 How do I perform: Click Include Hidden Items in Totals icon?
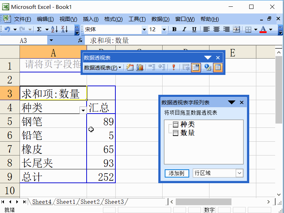pyautogui.click(x=186, y=67)
